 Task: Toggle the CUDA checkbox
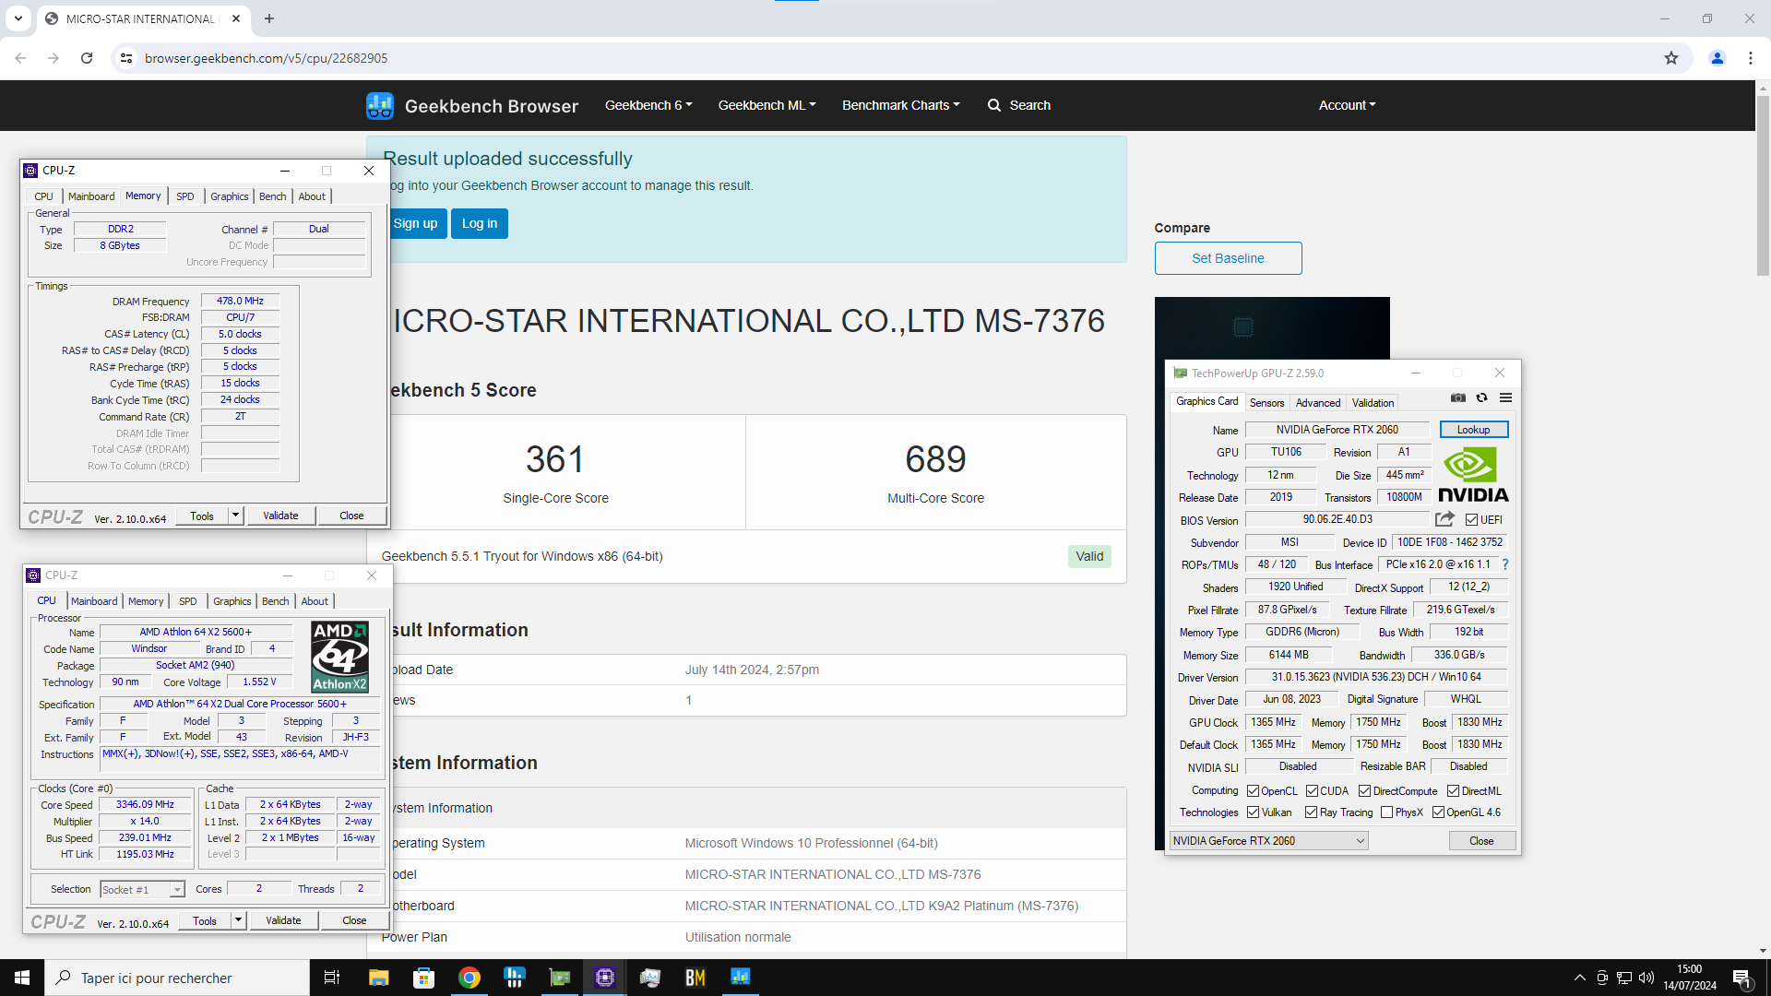click(x=1312, y=791)
